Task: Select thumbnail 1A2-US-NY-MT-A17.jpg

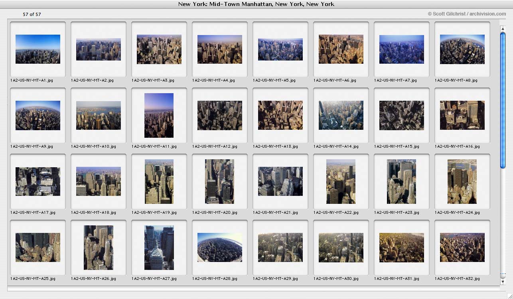Action: click(x=38, y=182)
